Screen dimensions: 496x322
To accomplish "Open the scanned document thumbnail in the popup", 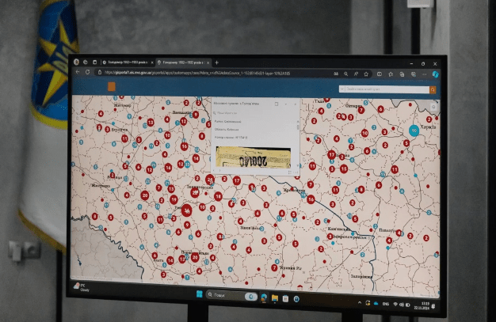I will (x=254, y=157).
